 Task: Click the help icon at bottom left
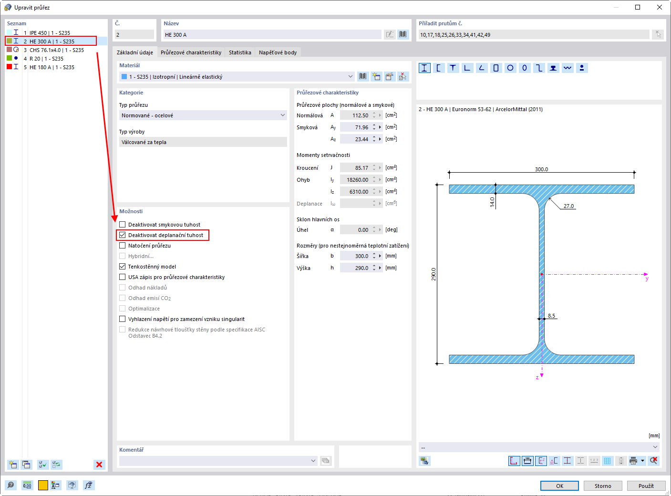click(x=10, y=485)
